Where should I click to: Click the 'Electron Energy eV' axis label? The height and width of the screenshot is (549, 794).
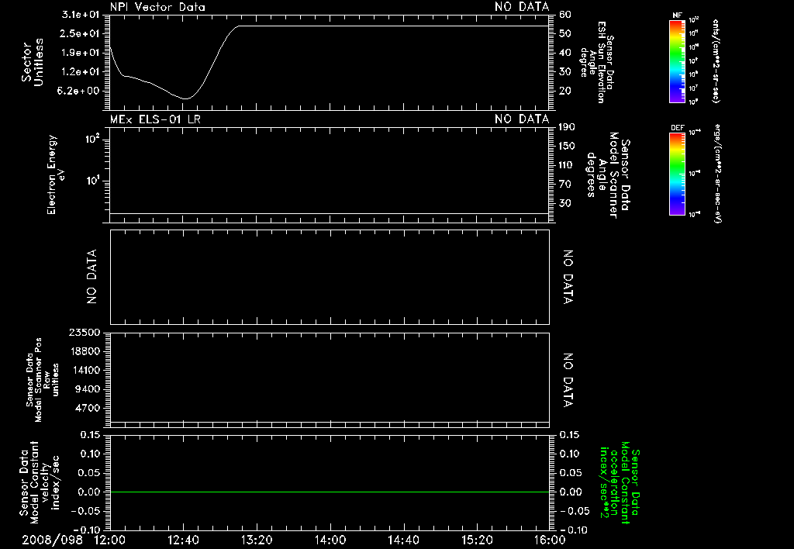pos(55,174)
